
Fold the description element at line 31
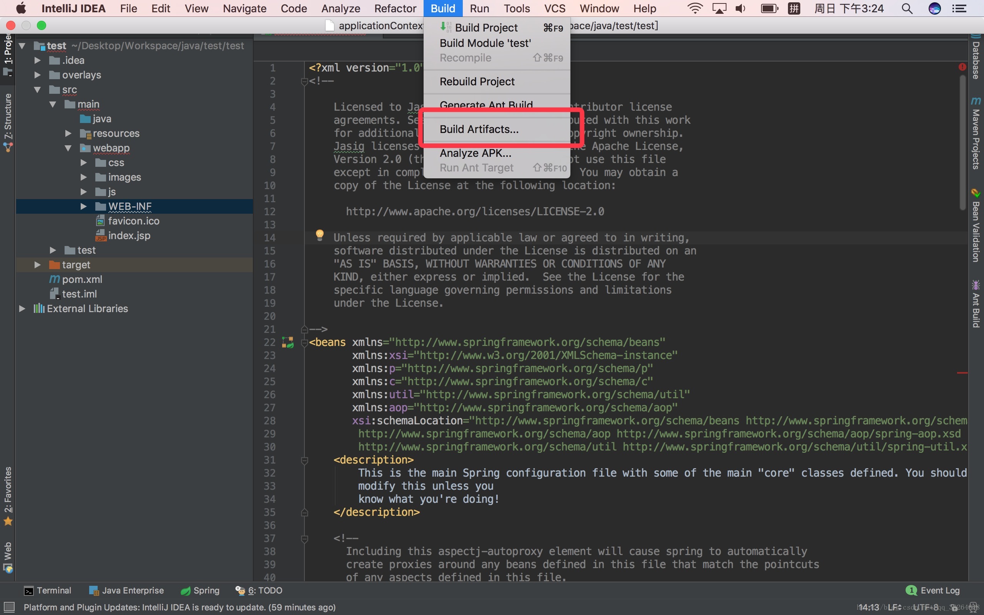click(304, 460)
